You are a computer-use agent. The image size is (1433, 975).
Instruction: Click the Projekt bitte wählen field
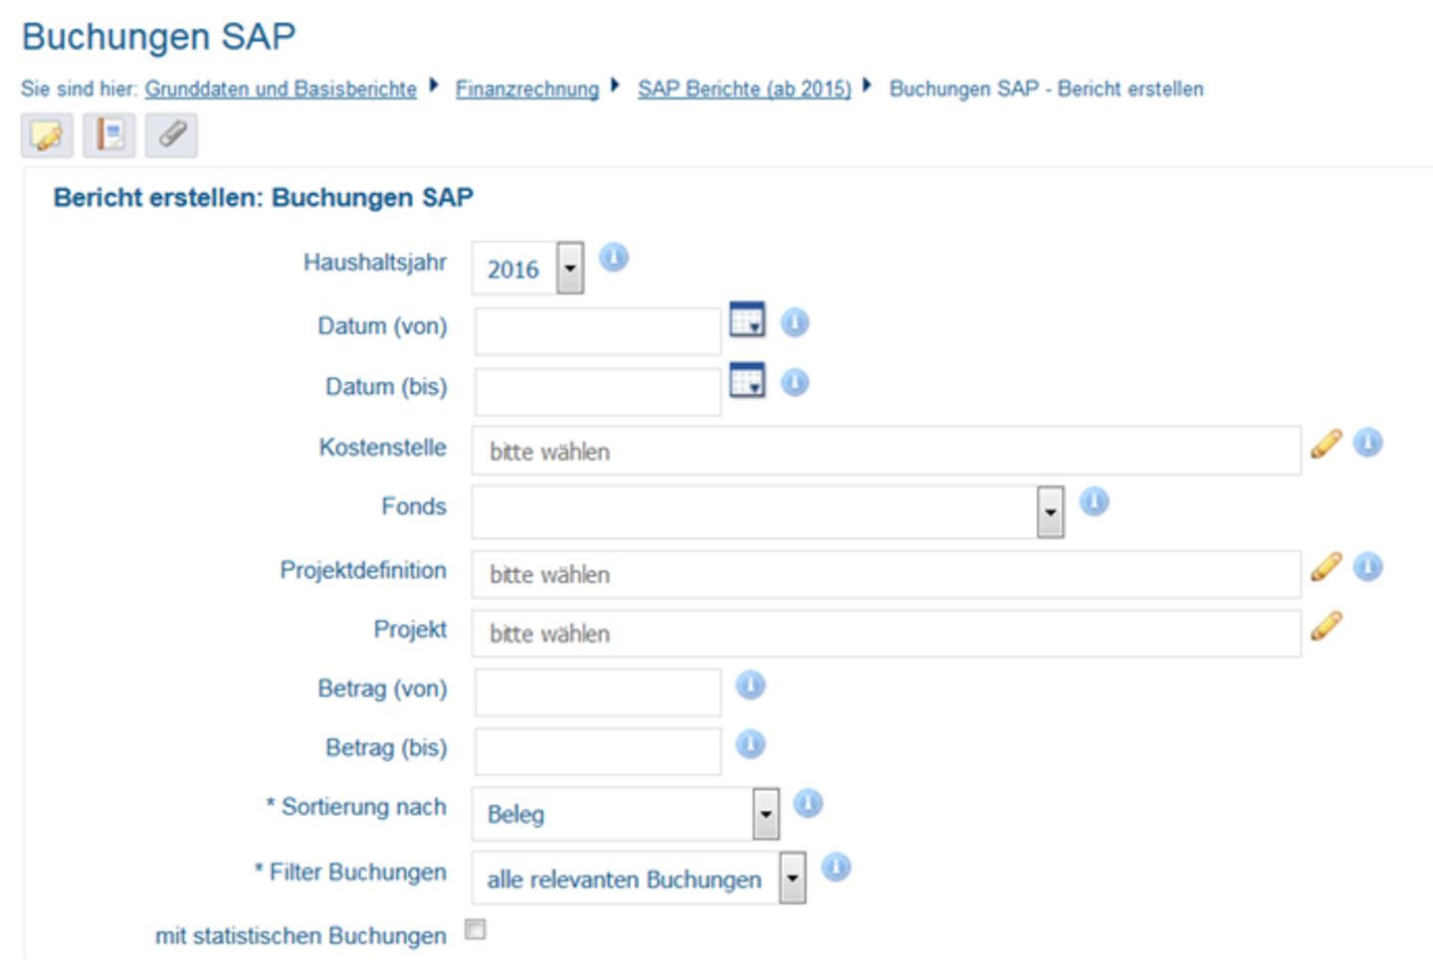tap(887, 633)
